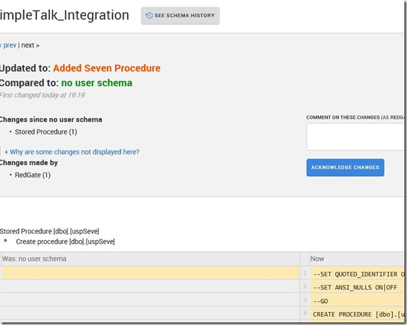Expand 'Why are some changes not displayed here?'
Image resolution: width=407 pixels, height=325 pixels.
(x=71, y=152)
